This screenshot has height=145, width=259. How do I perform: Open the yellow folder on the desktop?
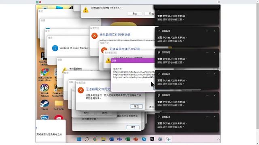click(x=59, y=105)
